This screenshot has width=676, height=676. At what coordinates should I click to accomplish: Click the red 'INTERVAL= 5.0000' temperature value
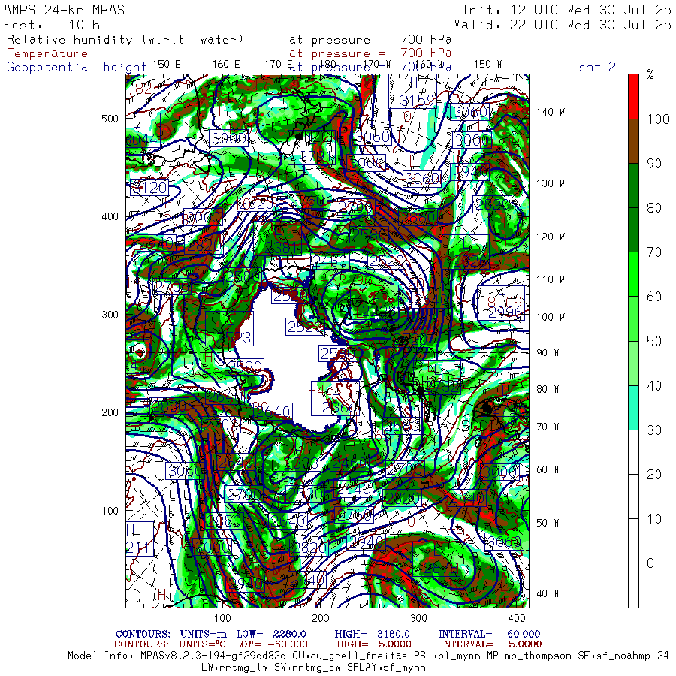(x=491, y=644)
